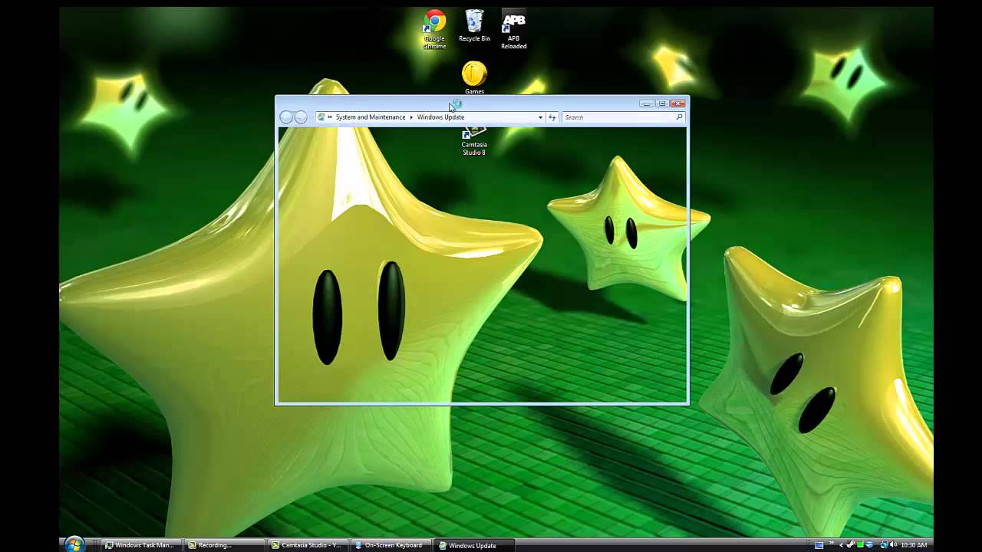Click the Back arrow in Windows Update window
982x552 pixels.
[x=286, y=117]
